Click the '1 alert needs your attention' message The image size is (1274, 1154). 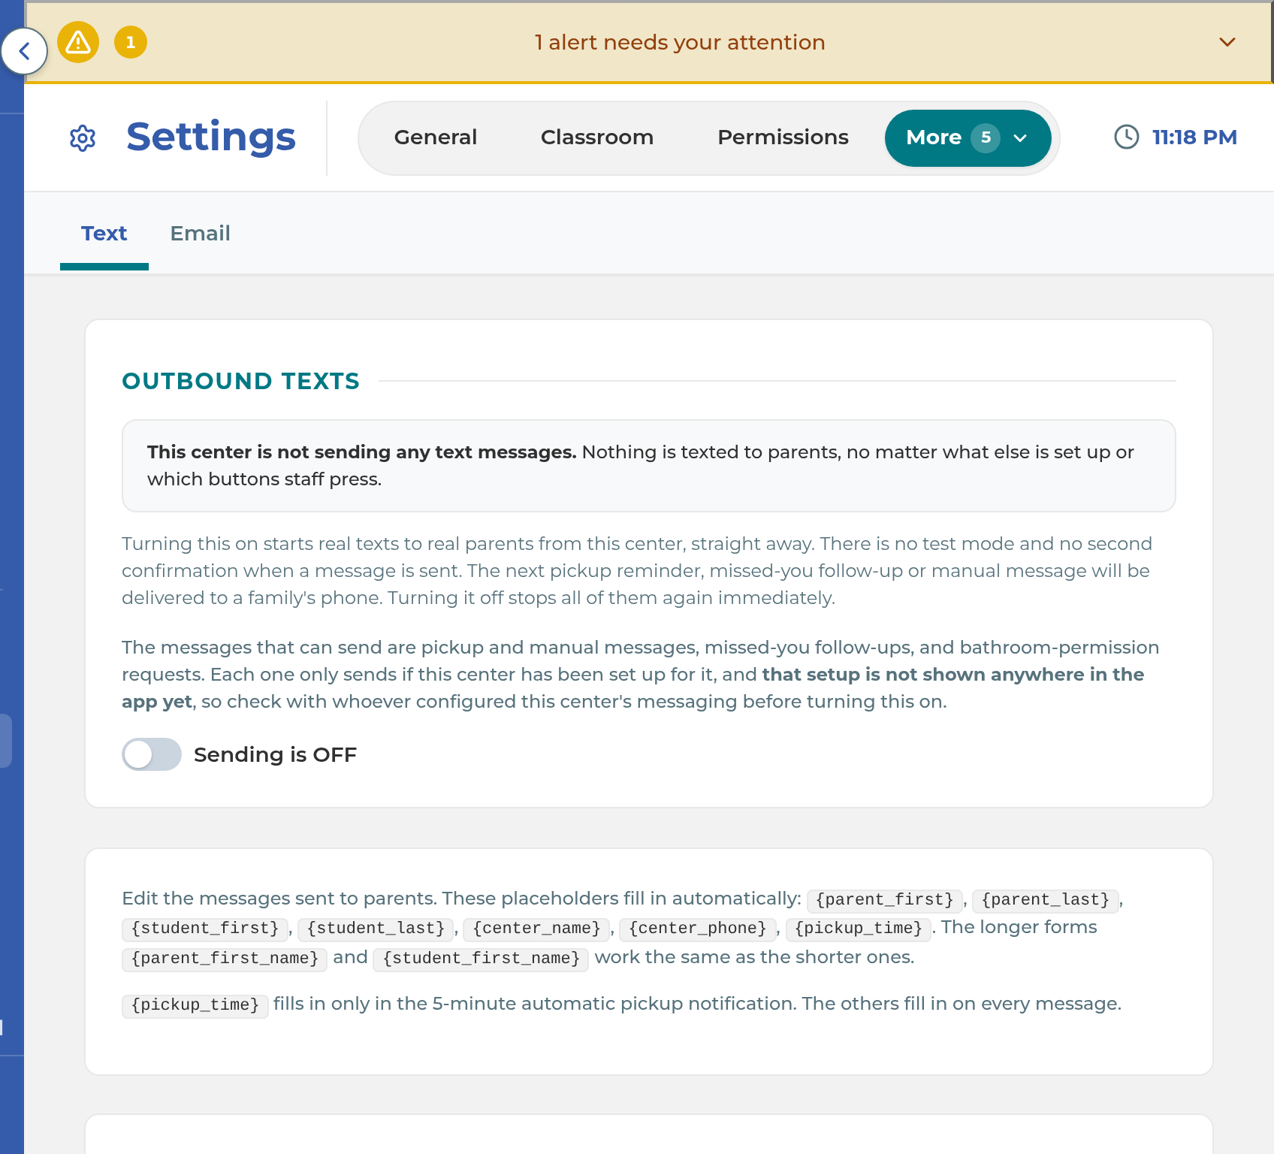pyautogui.click(x=680, y=43)
